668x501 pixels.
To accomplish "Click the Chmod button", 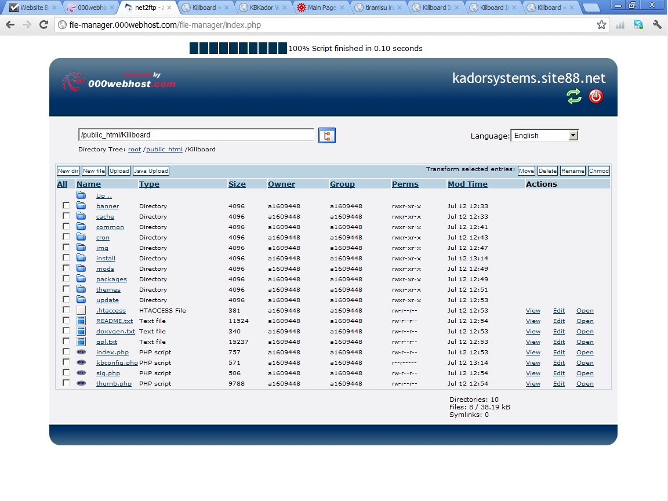I will coord(599,171).
